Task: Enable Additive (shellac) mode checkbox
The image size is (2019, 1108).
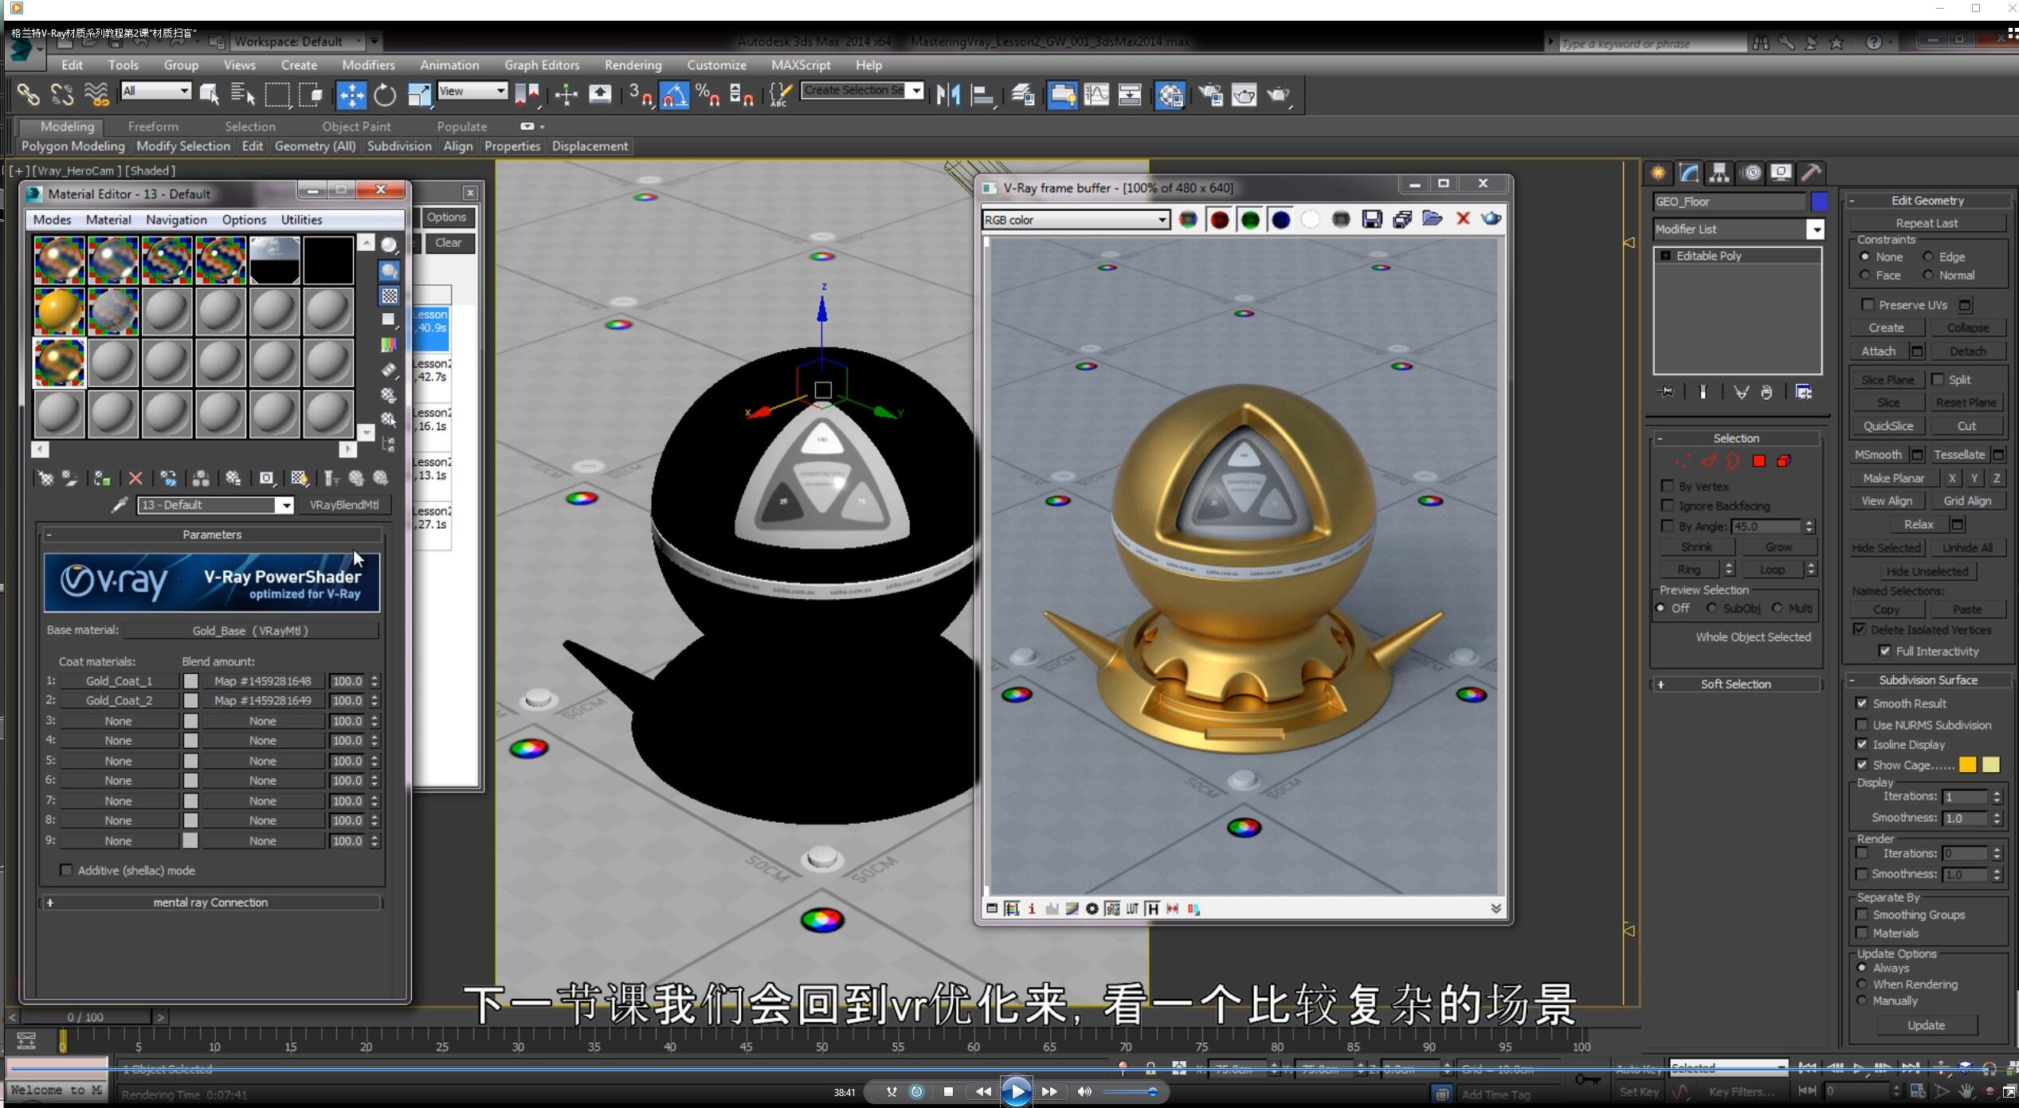Action: point(66,870)
